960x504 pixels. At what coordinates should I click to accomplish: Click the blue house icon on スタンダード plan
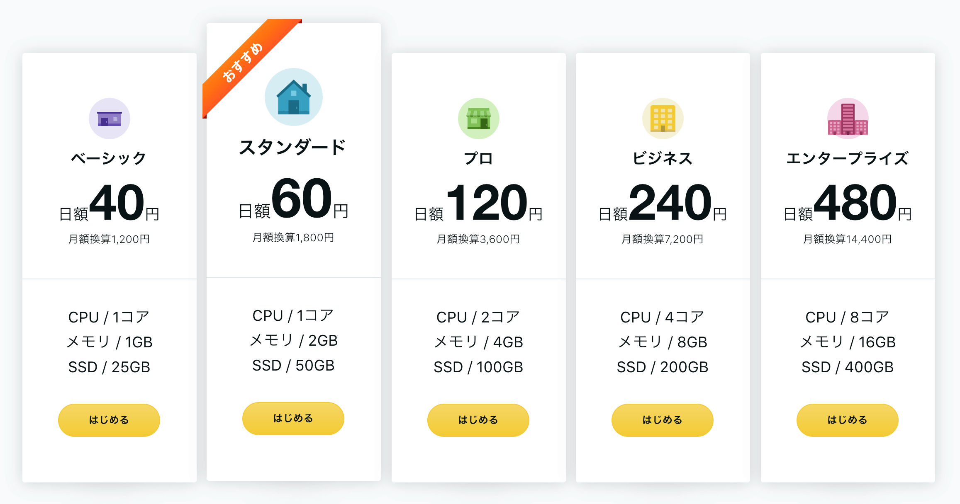293,96
